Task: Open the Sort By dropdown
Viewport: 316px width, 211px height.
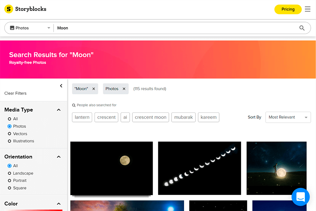Action: (x=288, y=117)
